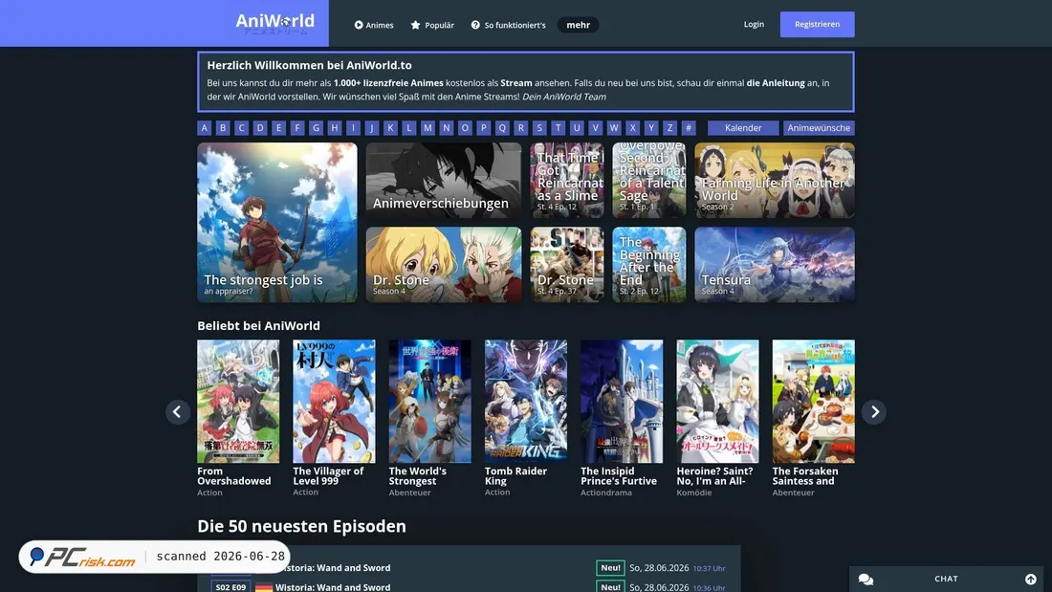Filter animes by letter B
Screen dimensions: 1052x592
tap(223, 127)
